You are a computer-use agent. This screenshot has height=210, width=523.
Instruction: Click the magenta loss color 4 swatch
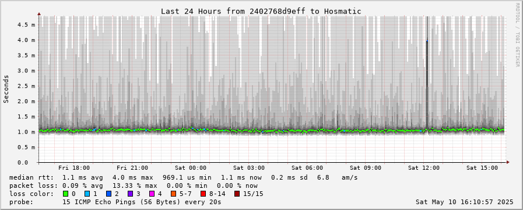[x=152, y=194]
